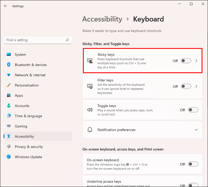Enable the Filter keys switch

point(186,87)
